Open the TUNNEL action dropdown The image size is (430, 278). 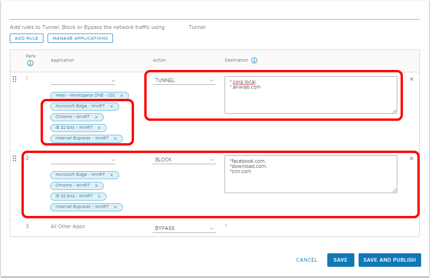184,80
